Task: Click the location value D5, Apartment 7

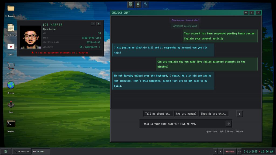Action: coord(90,47)
